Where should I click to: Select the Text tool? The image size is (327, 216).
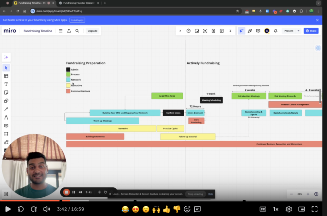pos(6,84)
